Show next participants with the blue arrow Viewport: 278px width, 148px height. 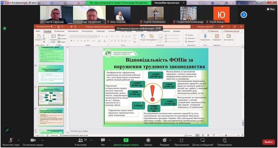pyautogui.click(x=244, y=15)
